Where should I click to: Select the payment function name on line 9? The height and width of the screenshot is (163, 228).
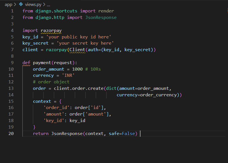tap(42, 62)
